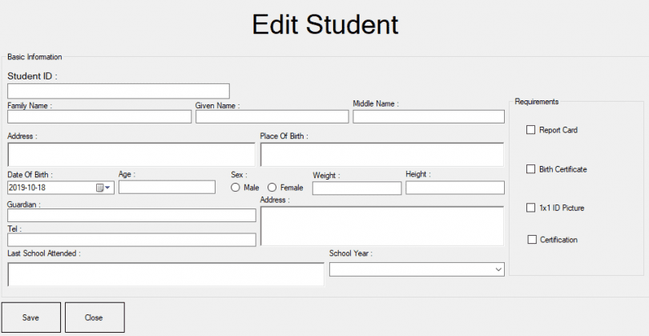This screenshot has width=649, height=336.
Task: Select the Age input box
Action: (167, 188)
